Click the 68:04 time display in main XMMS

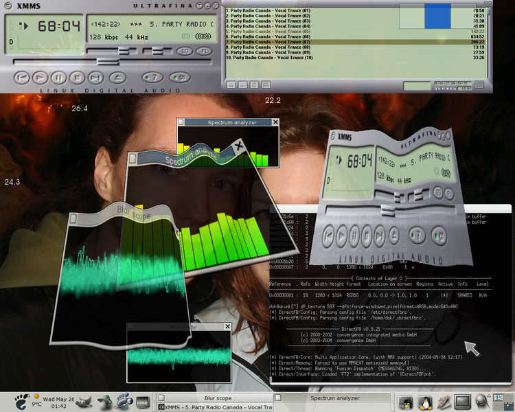tap(59, 26)
